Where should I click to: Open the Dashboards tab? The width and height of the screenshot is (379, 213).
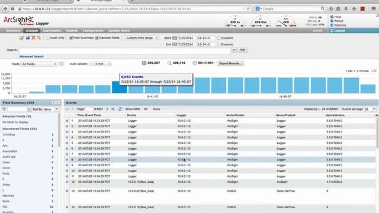tap(52, 31)
